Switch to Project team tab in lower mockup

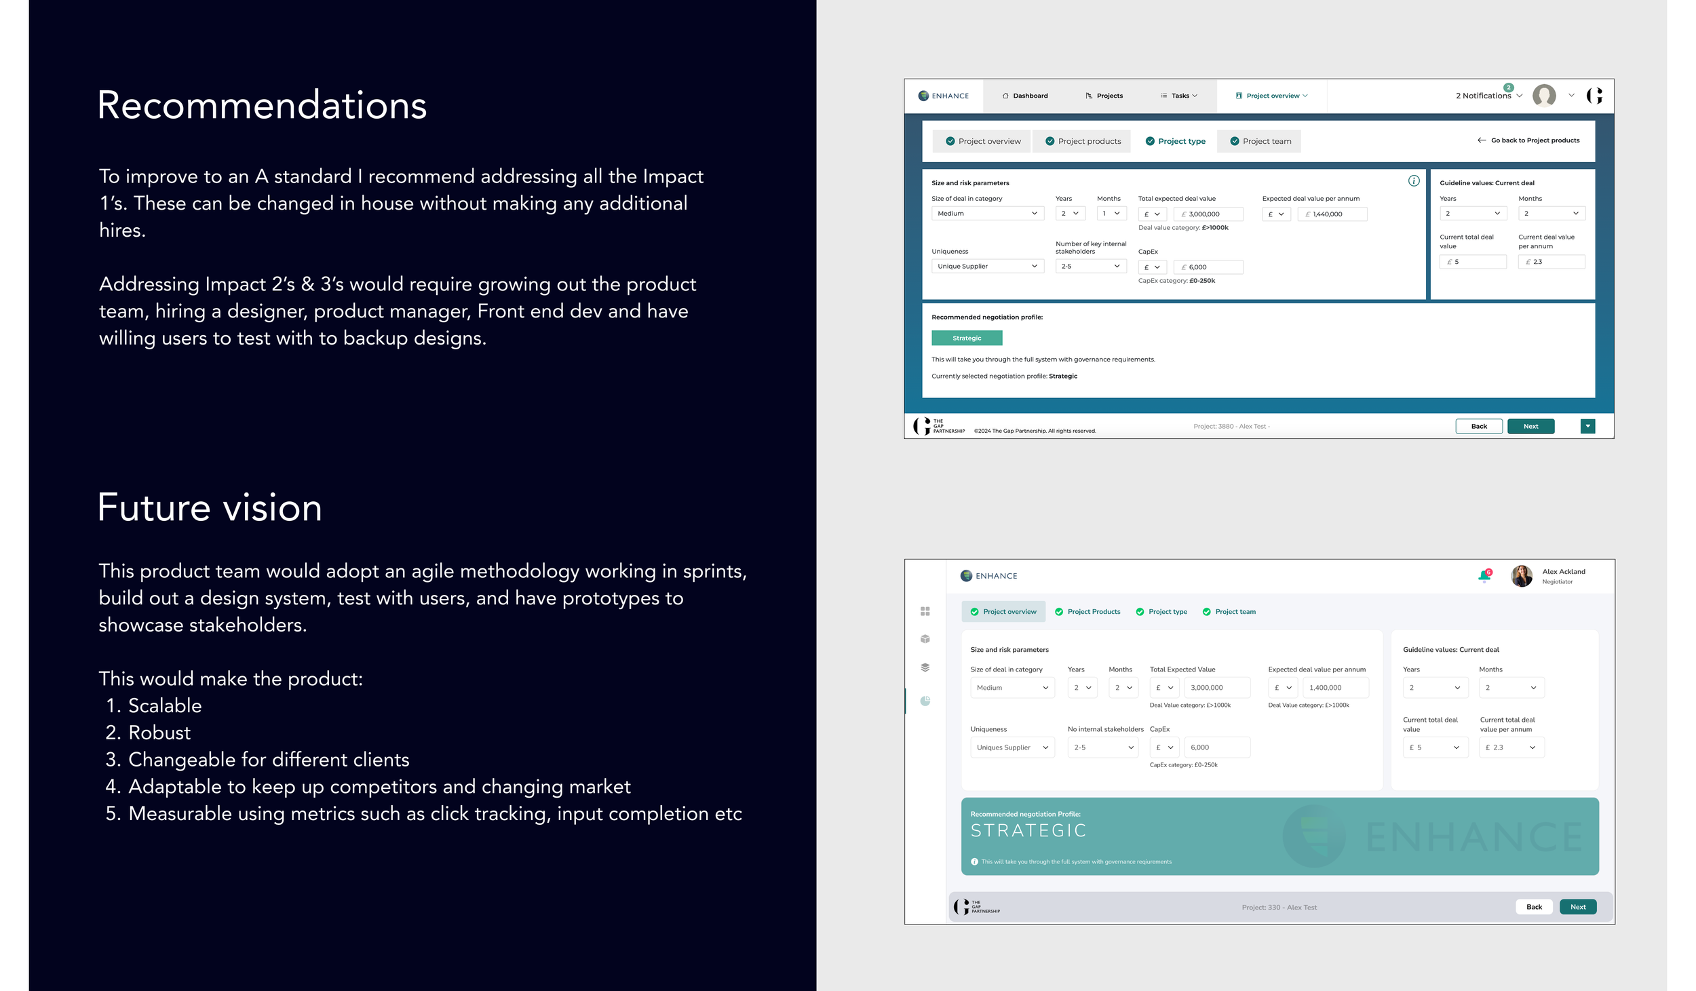[x=1229, y=612]
